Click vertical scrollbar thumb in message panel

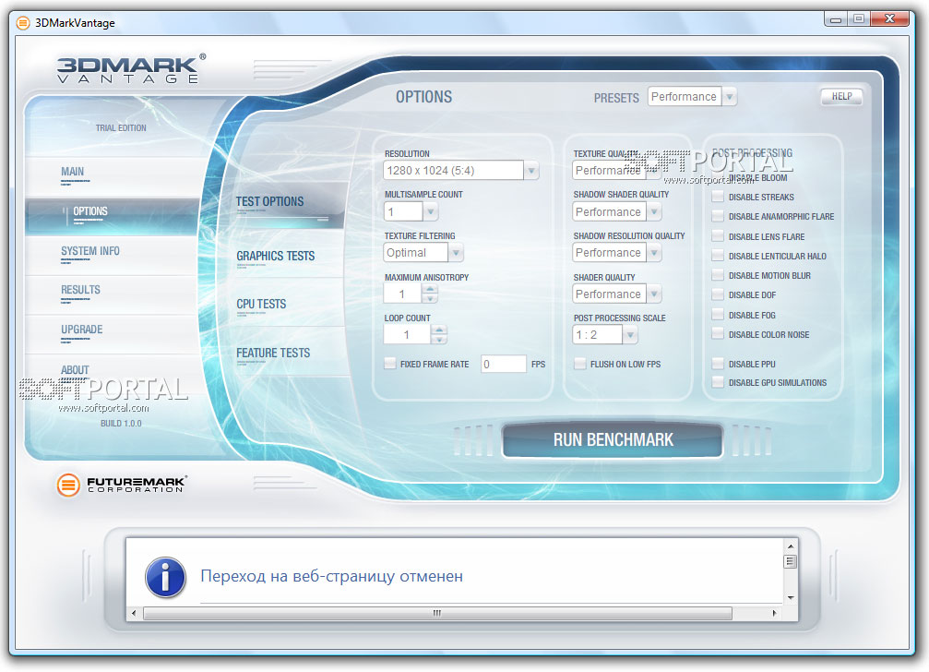[791, 560]
